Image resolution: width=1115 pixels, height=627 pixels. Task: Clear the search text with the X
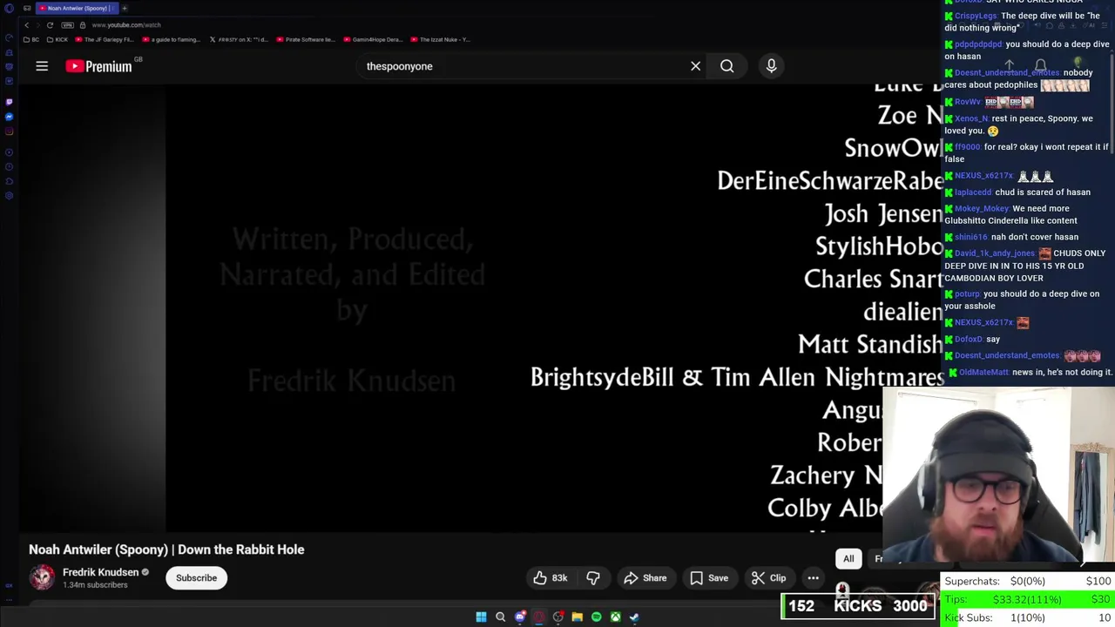(x=695, y=66)
